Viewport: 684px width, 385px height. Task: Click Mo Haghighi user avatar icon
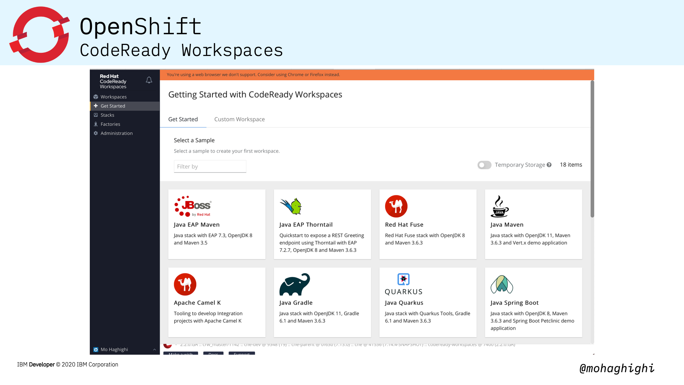pos(96,349)
